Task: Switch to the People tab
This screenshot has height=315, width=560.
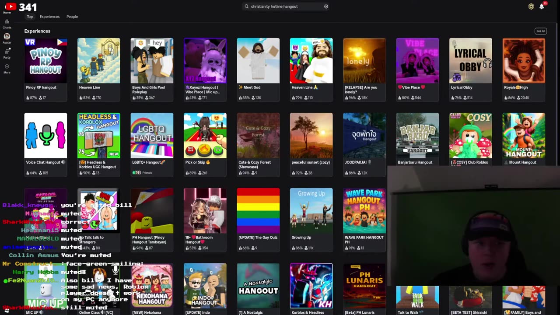Action: pos(72,17)
